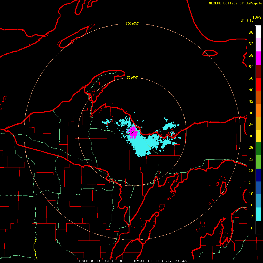
Task: Click the legend value 34
Action: point(251,124)
